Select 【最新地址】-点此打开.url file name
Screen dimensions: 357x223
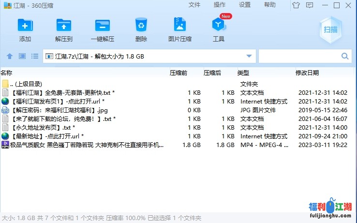(47, 136)
